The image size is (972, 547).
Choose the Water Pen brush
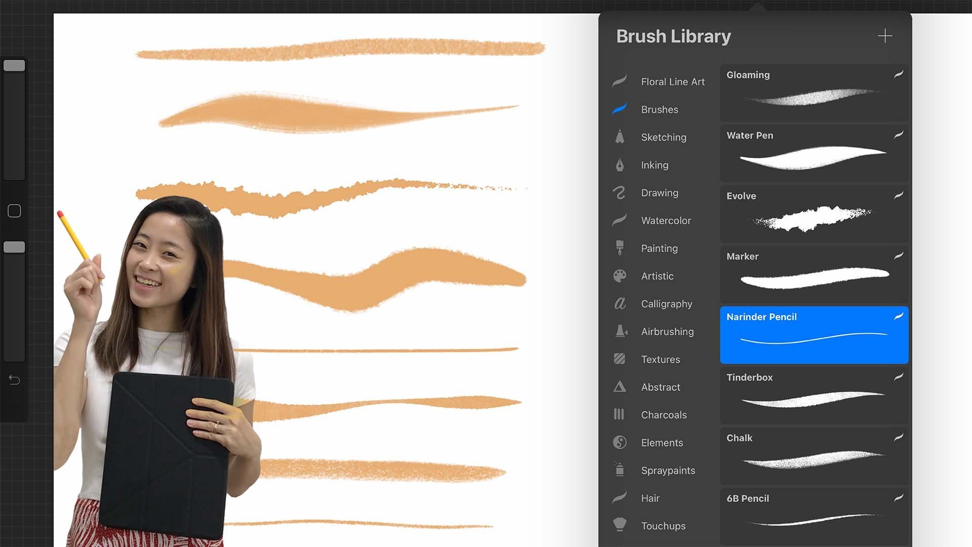point(814,153)
